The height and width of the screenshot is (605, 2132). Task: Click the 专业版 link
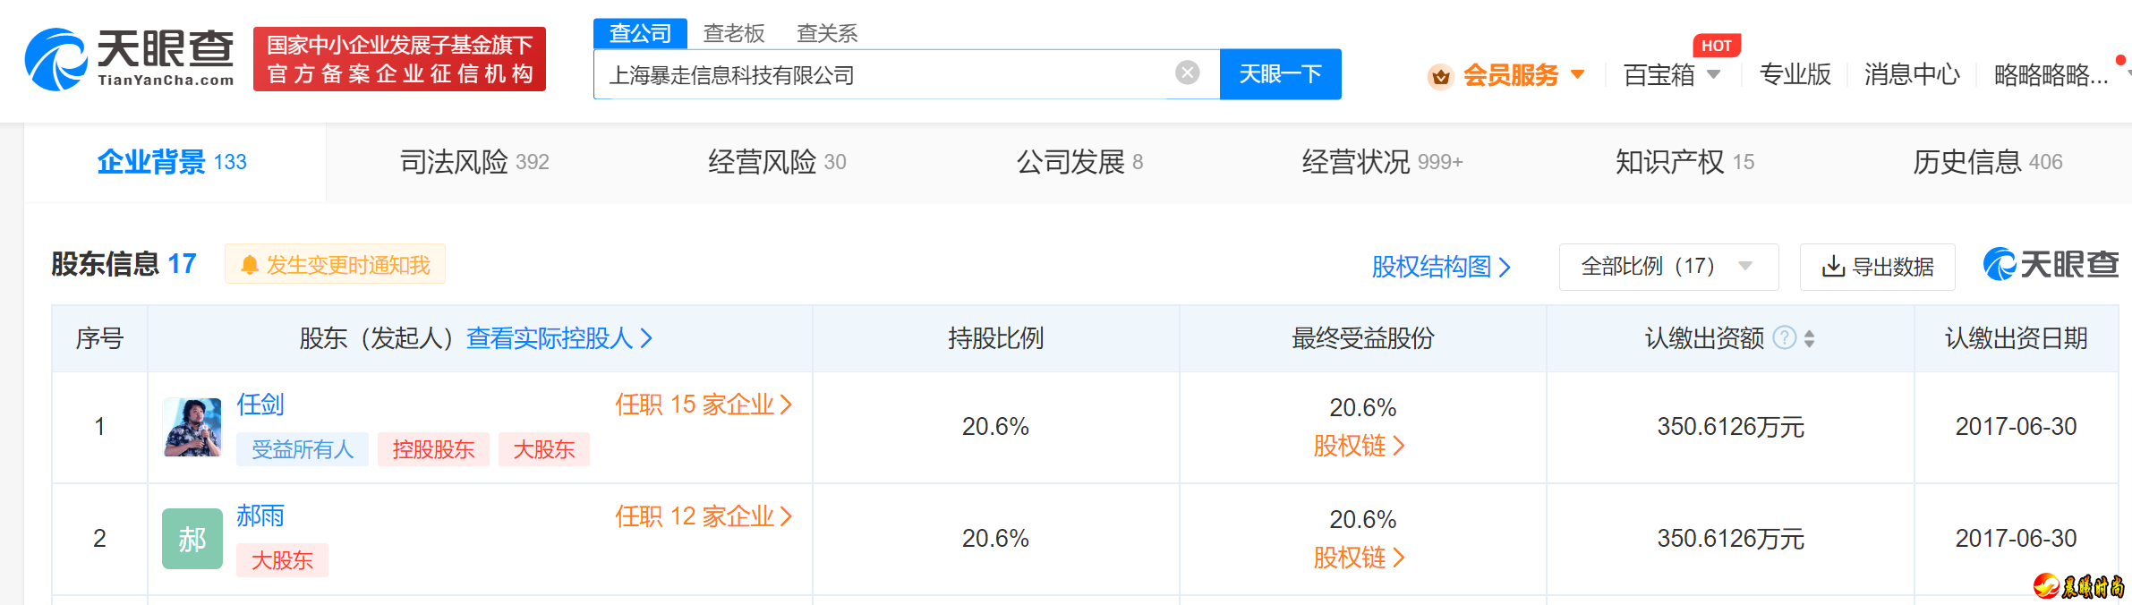[x=1795, y=75]
